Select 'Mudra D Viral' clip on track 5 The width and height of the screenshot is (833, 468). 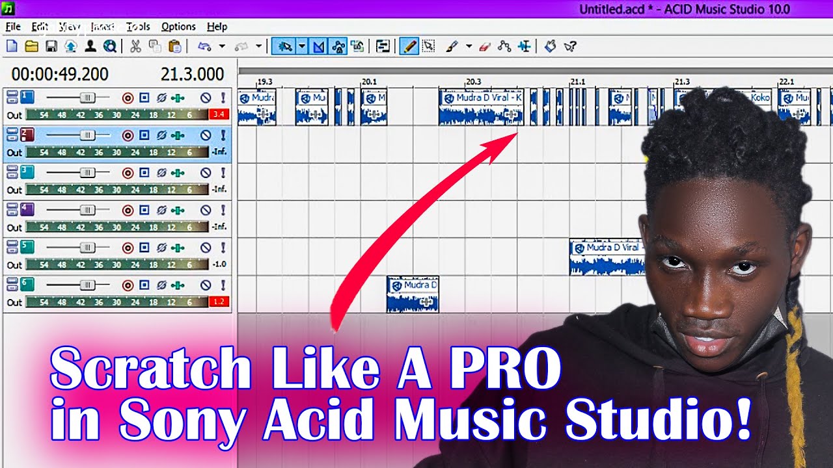tap(608, 257)
